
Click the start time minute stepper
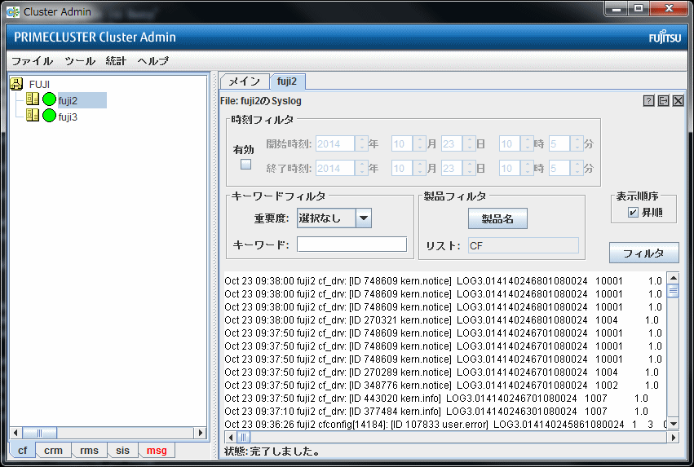point(577,143)
